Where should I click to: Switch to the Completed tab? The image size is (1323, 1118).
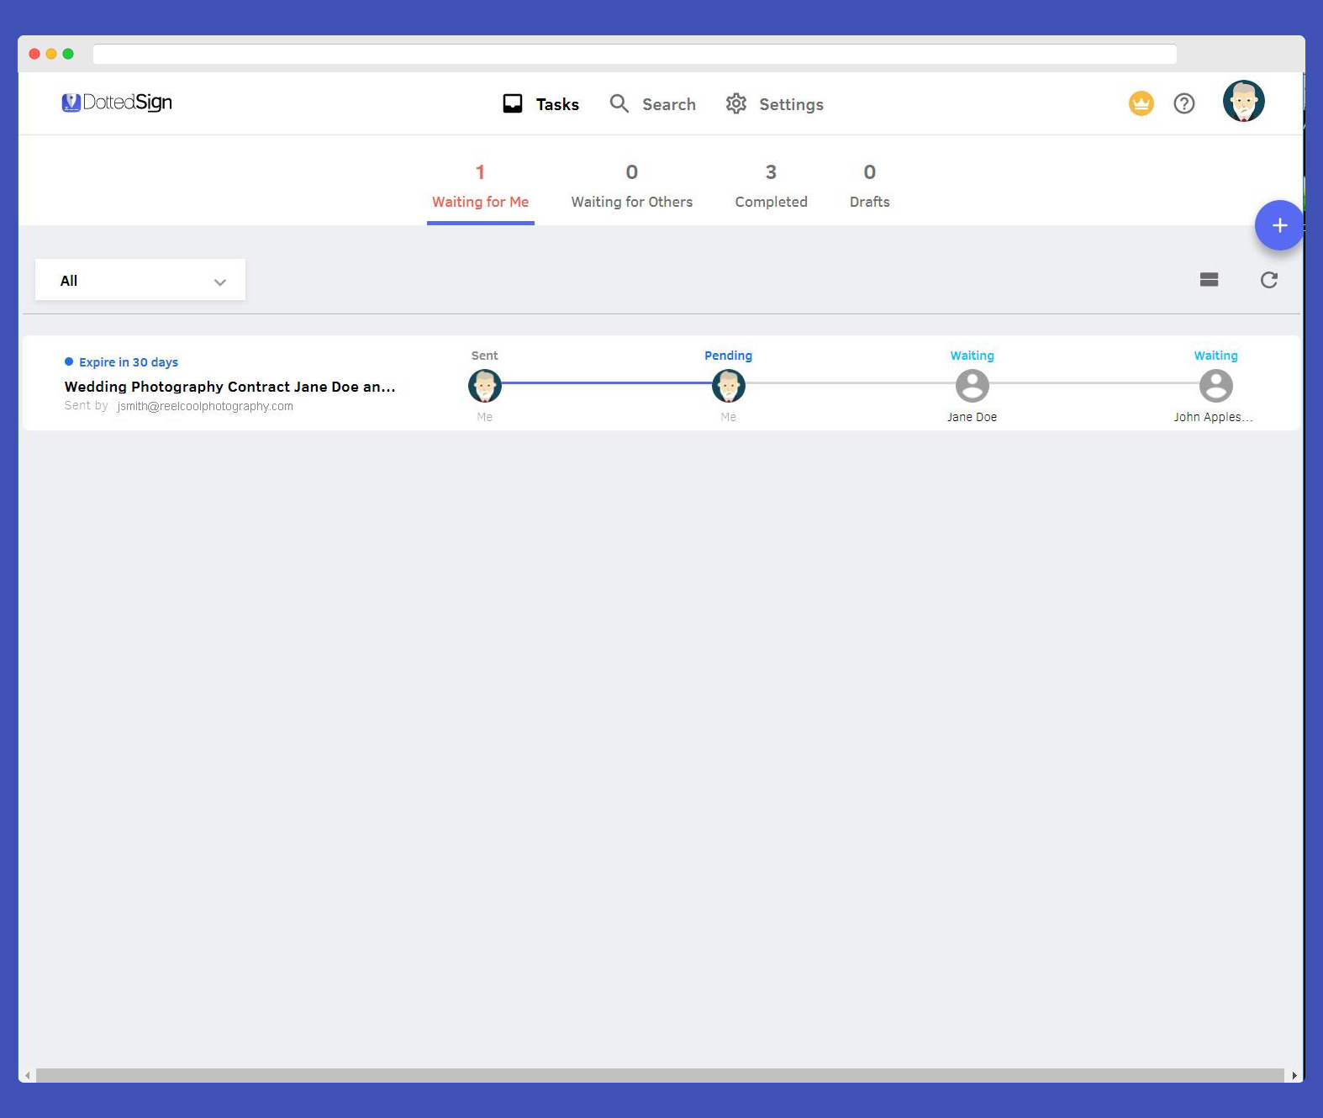pyautogui.click(x=771, y=187)
